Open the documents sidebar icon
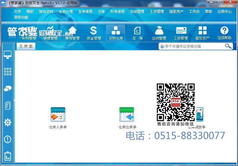 pos(8,105)
